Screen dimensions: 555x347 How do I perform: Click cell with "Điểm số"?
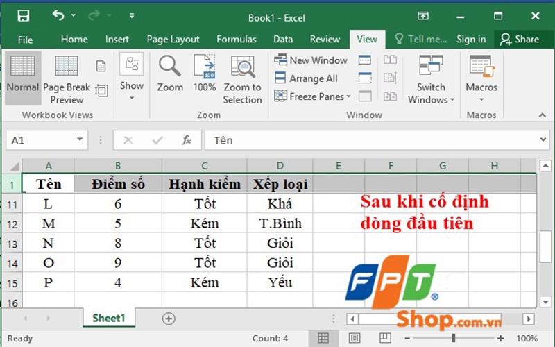click(118, 184)
